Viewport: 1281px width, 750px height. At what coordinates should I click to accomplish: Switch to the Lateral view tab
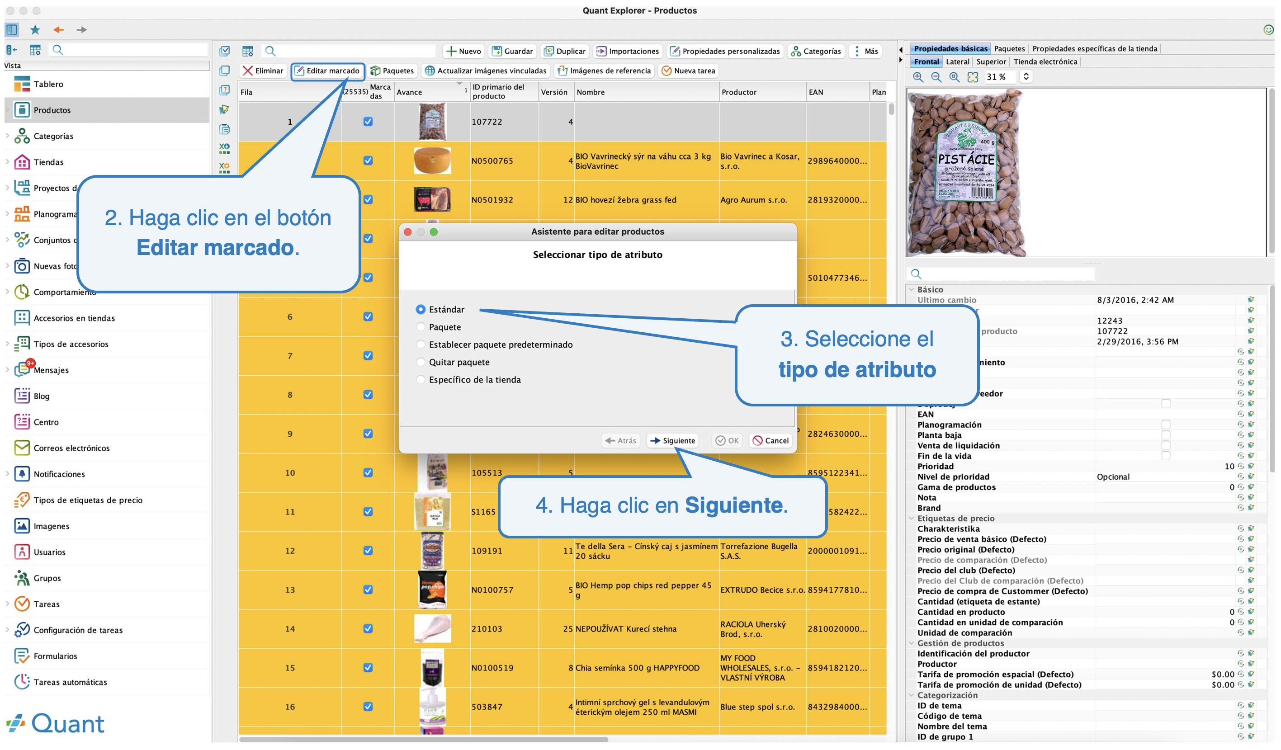[958, 61]
